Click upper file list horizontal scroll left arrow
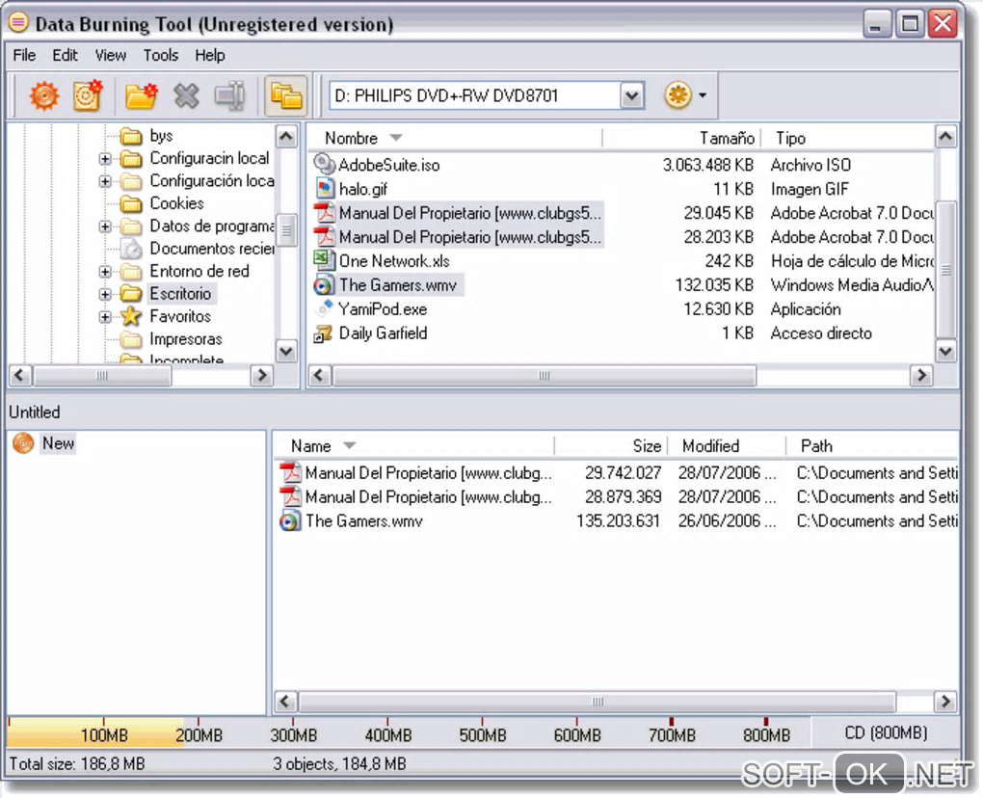Image resolution: width=983 pixels, height=798 pixels. [319, 375]
